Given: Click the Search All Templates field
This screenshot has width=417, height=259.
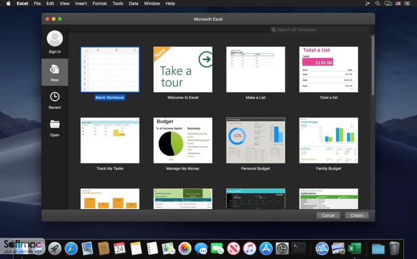Looking at the screenshot, I should click(319, 30).
